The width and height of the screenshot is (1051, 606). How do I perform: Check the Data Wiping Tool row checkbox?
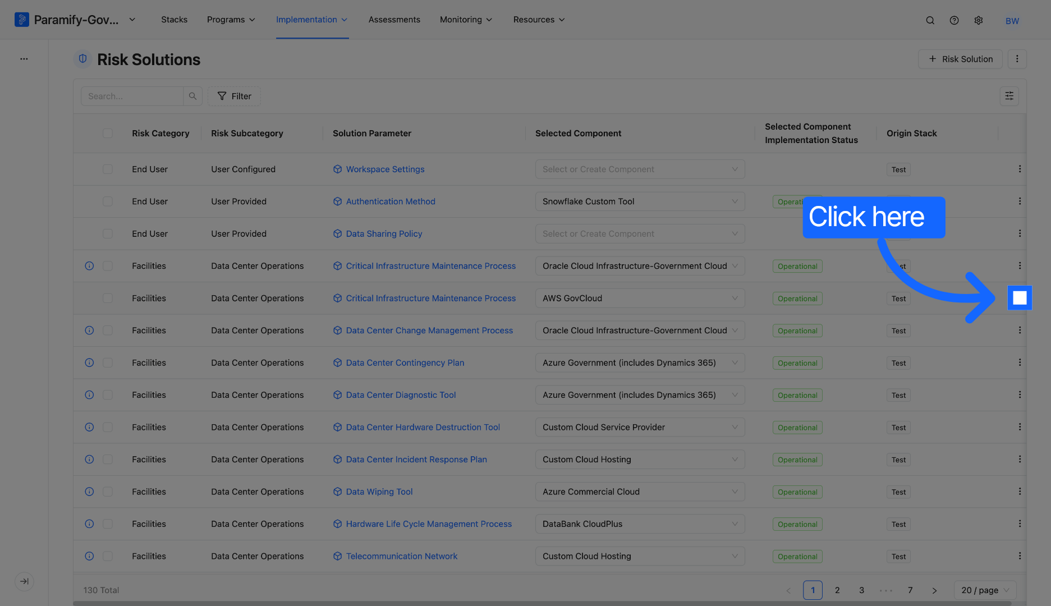coord(108,492)
